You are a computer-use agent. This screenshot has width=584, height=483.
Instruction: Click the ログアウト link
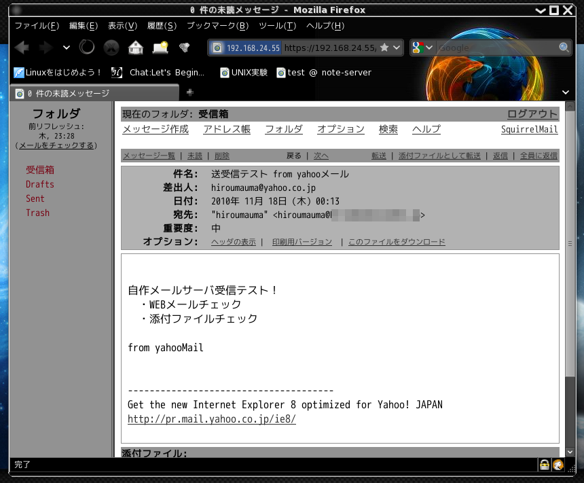point(532,114)
